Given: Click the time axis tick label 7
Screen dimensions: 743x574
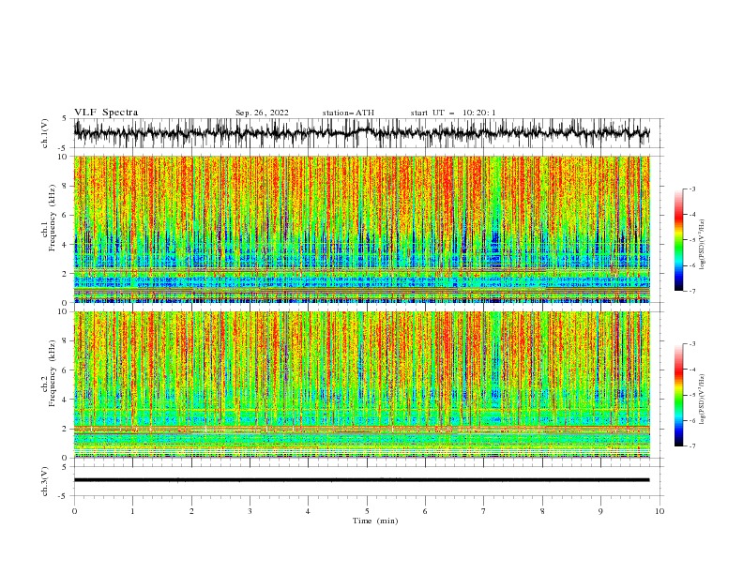Looking at the screenshot, I should [x=484, y=511].
